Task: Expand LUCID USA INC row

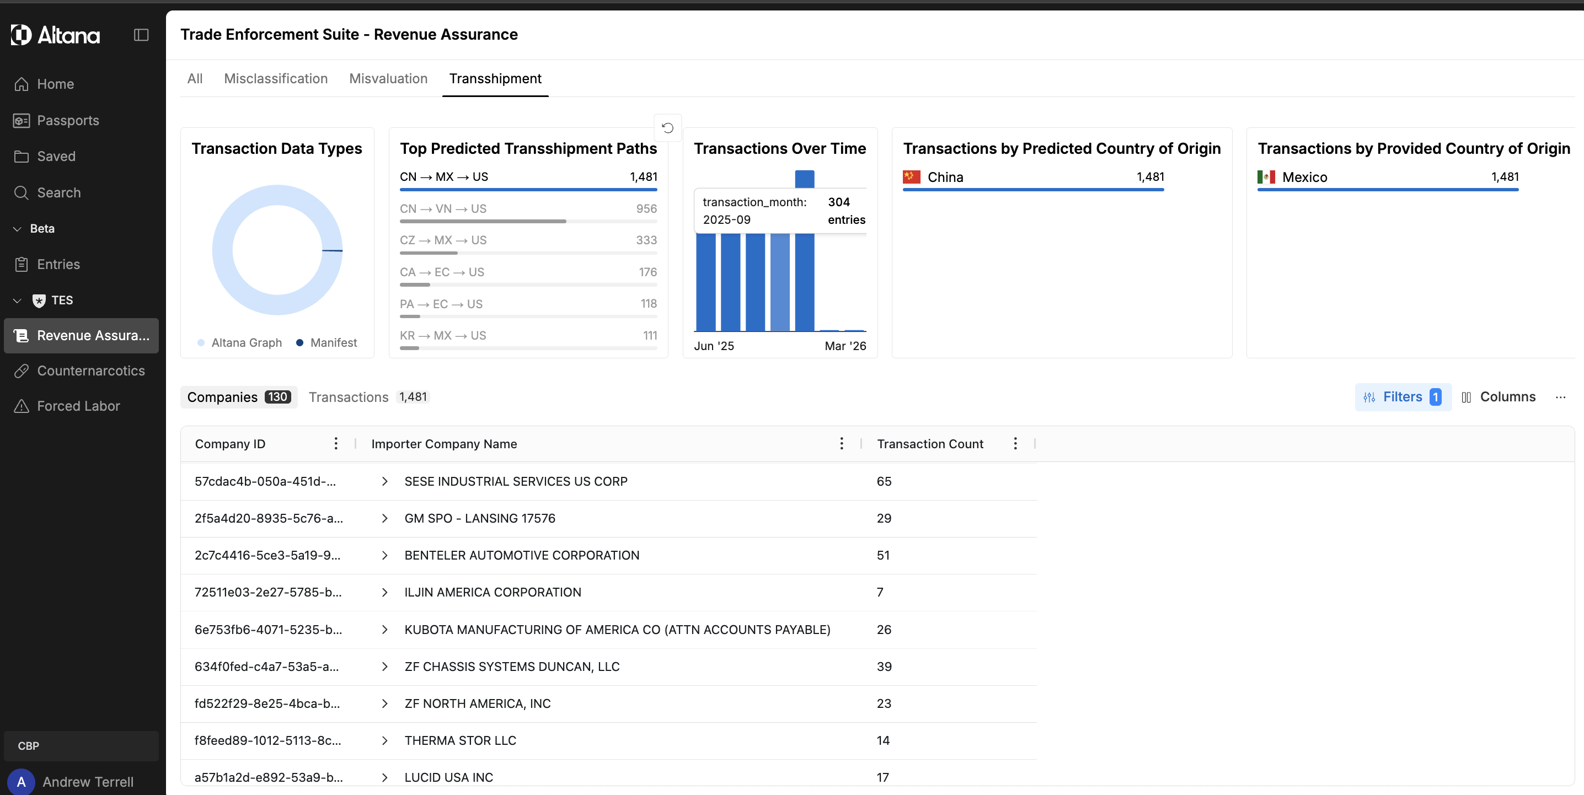Action: (385, 777)
